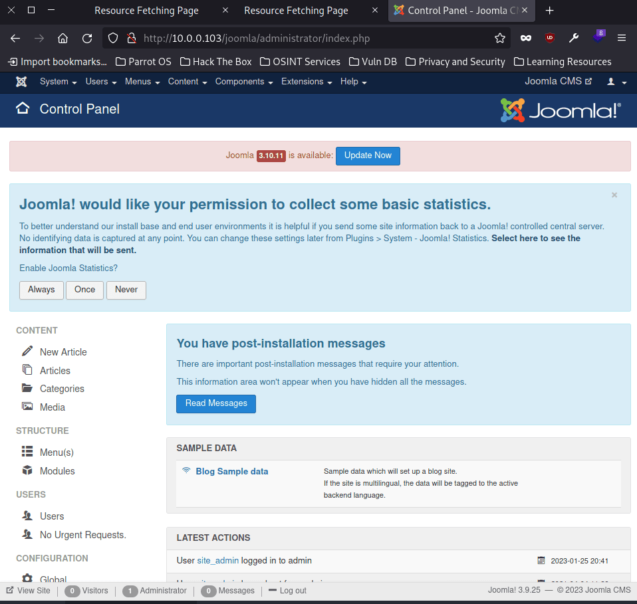Click the browser home button

pos(63,38)
